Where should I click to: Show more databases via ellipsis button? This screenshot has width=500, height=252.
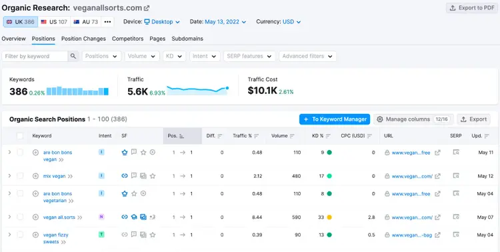107,22
